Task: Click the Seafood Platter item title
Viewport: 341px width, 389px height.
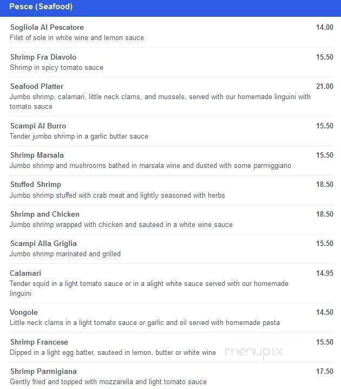Action: tap(37, 86)
